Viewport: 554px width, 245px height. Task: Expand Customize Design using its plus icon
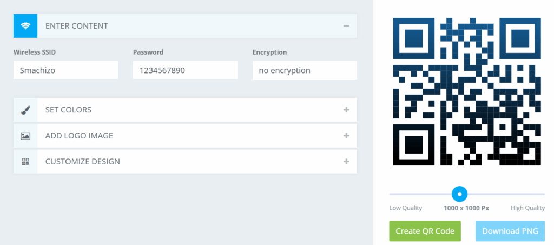(x=346, y=162)
